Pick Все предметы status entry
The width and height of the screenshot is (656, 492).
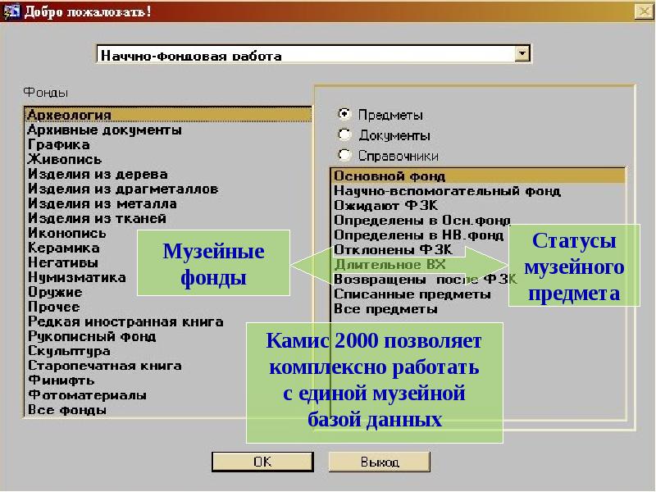(385, 309)
